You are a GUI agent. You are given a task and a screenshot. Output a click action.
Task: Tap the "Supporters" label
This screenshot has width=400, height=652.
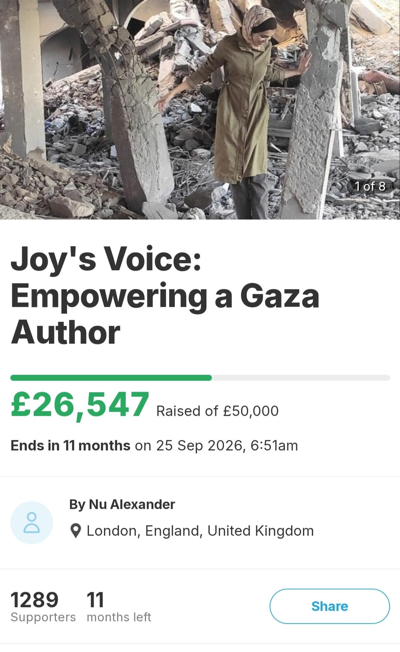[43, 617]
